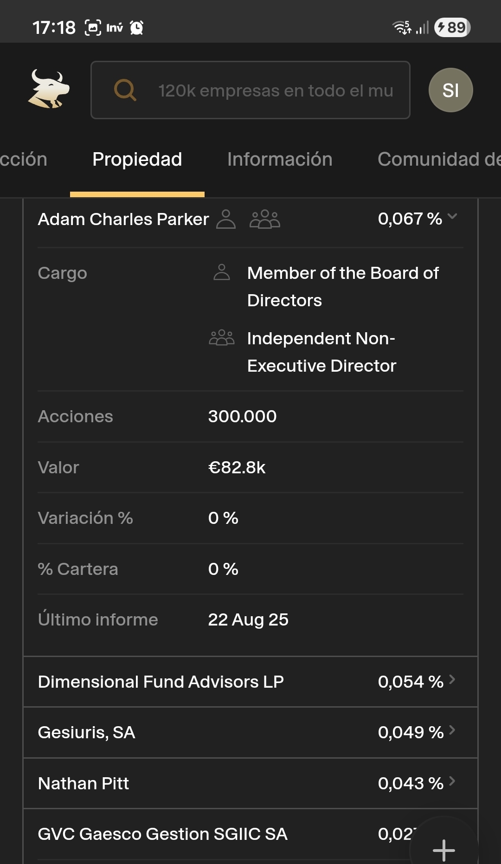
Task: Tap the Adam Charles Parker name
Action: [123, 219]
